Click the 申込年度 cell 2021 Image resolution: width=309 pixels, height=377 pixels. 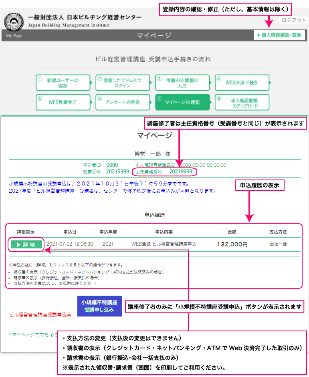pyautogui.click(x=108, y=244)
